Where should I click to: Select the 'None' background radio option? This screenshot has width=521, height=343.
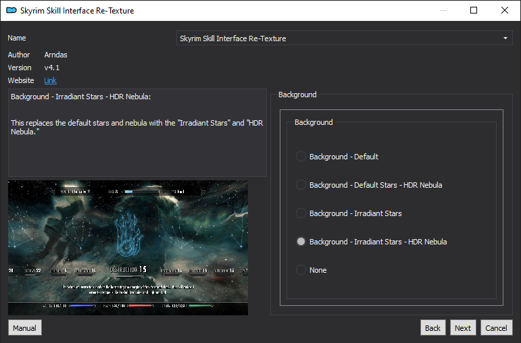[x=311, y=270]
